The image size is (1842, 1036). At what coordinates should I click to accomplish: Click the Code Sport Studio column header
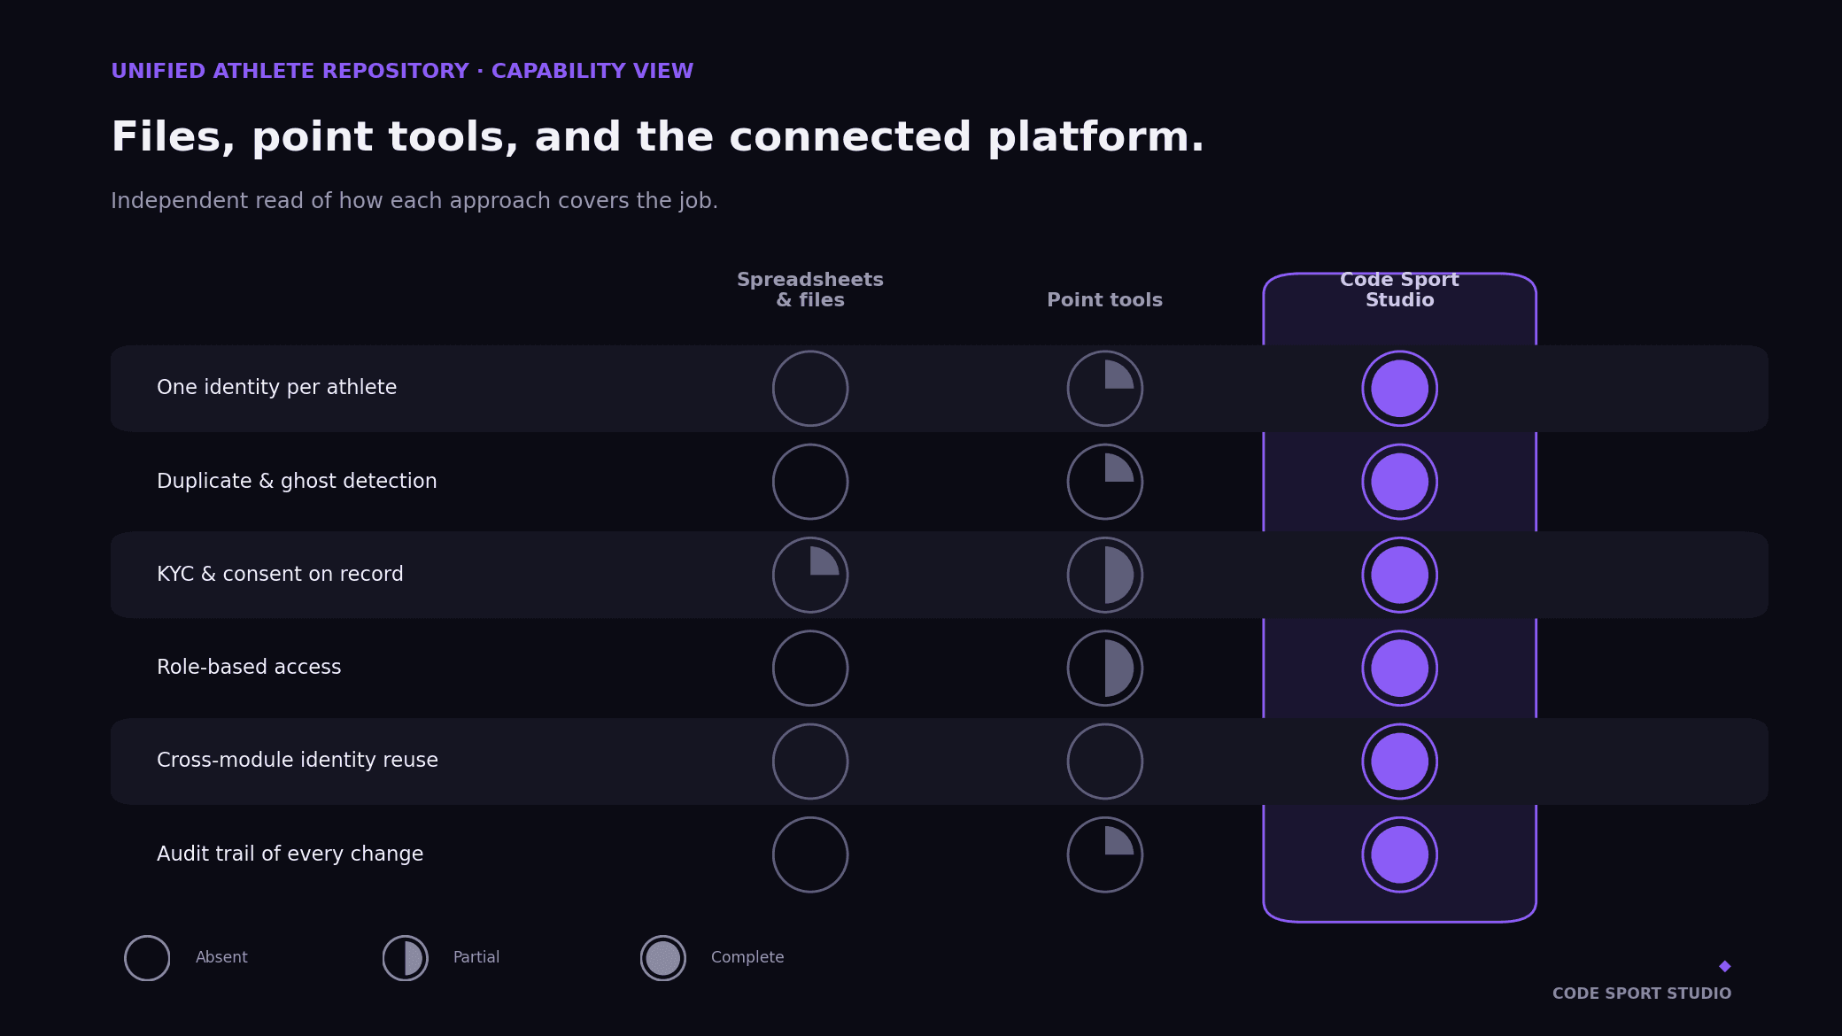[1400, 290]
